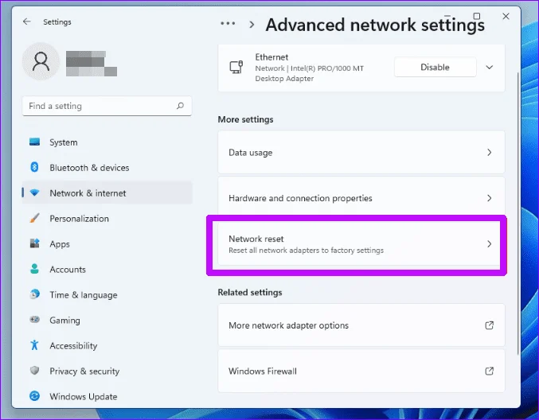Go to Gaming settings
This screenshot has width=539, height=420.
107,320
